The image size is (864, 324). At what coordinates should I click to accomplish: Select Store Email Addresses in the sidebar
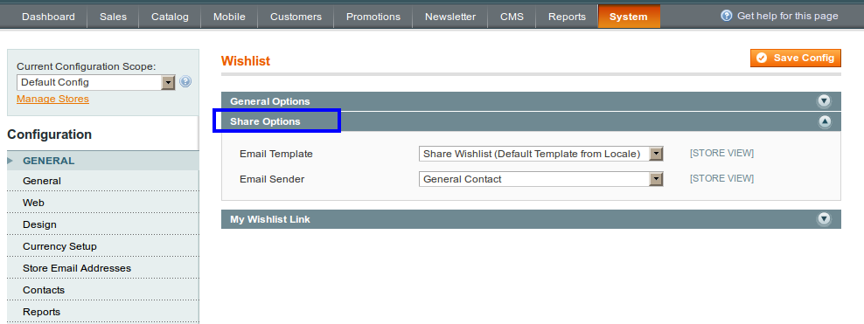click(103, 268)
